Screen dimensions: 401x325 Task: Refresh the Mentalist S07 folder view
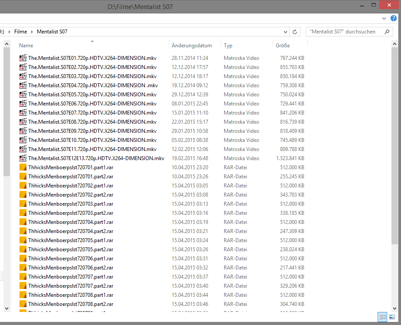(295, 32)
